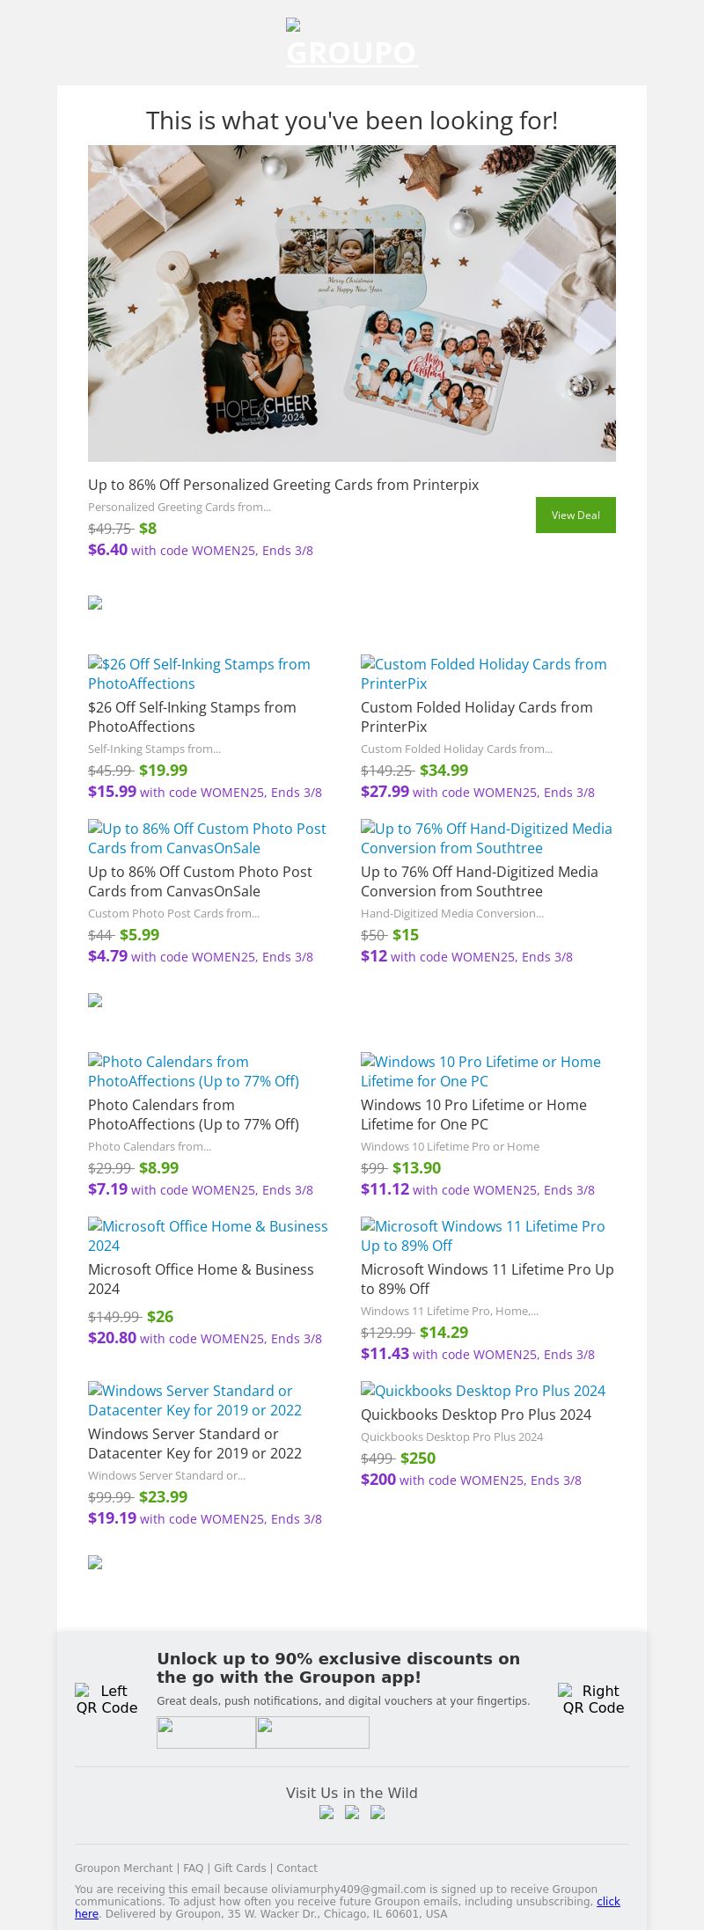Open the Right QR Code image
The height and width of the screenshot is (1930, 704).
coord(593,1699)
